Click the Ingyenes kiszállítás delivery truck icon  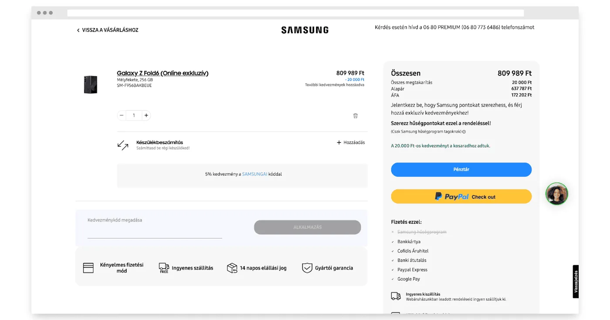[x=396, y=296]
